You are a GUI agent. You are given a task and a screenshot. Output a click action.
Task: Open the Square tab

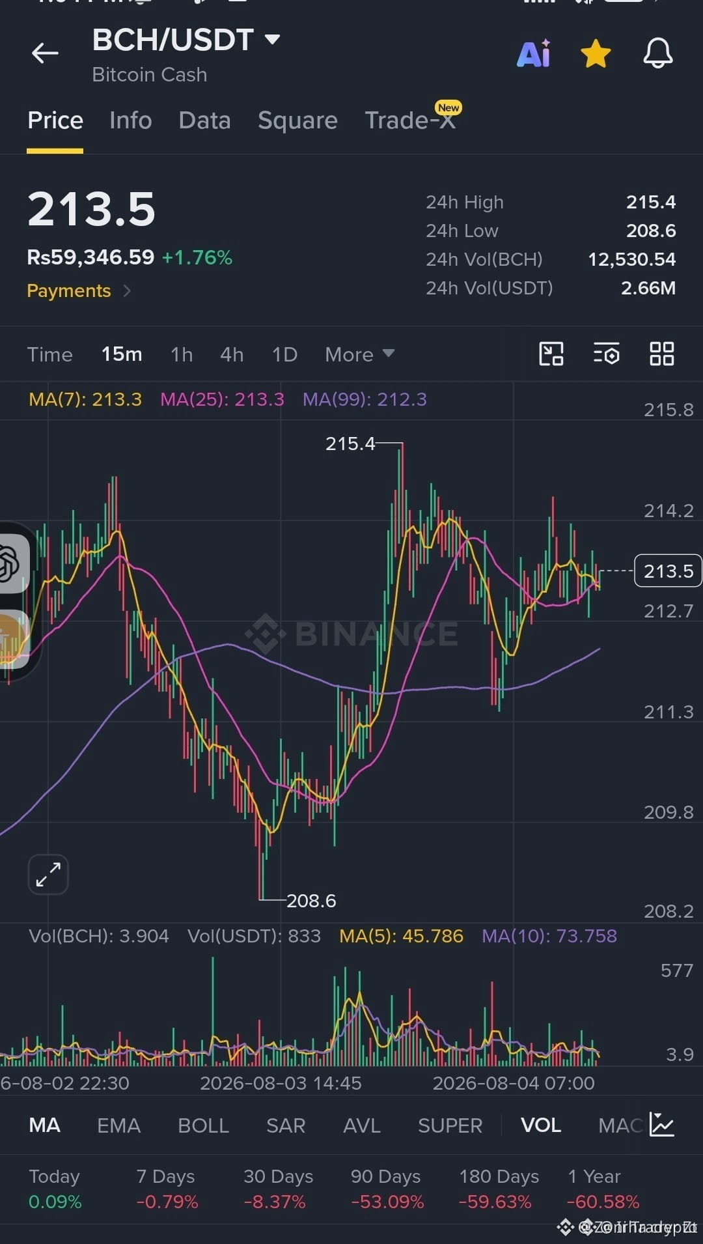pyautogui.click(x=297, y=120)
